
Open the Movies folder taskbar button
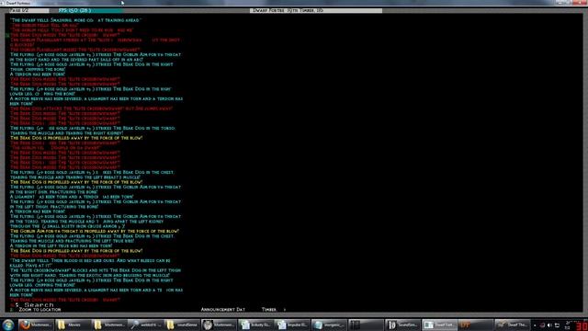73,325
